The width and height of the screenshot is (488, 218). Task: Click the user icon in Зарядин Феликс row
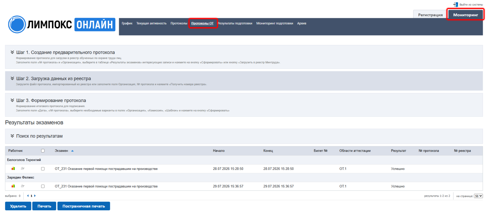(23, 186)
